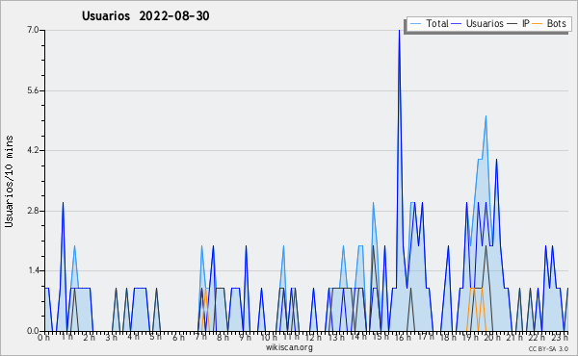578x356 pixels.
Task: Click the light blue Total legend line
Action: (x=415, y=23)
